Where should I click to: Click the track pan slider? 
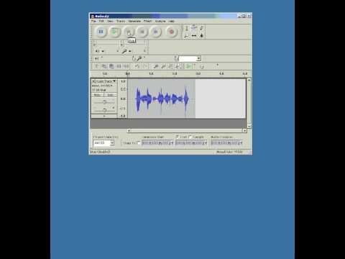point(104,109)
